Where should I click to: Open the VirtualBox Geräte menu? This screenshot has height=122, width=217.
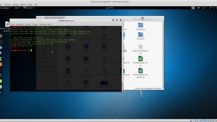click(30, 4)
